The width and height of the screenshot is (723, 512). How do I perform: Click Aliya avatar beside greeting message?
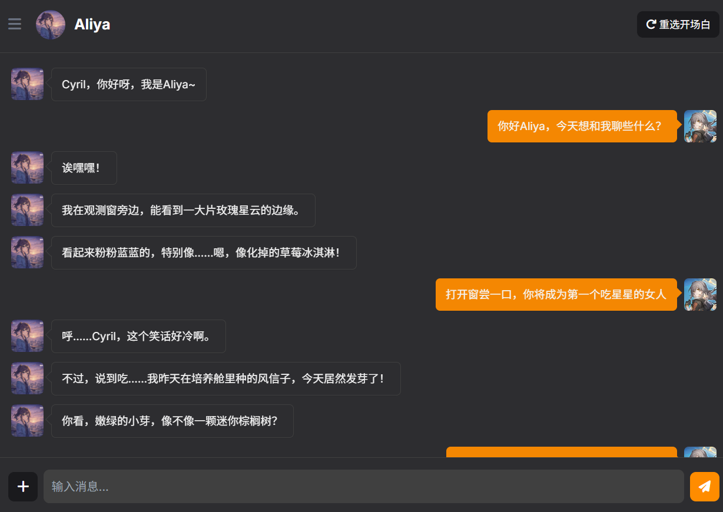click(x=27, y=84)
